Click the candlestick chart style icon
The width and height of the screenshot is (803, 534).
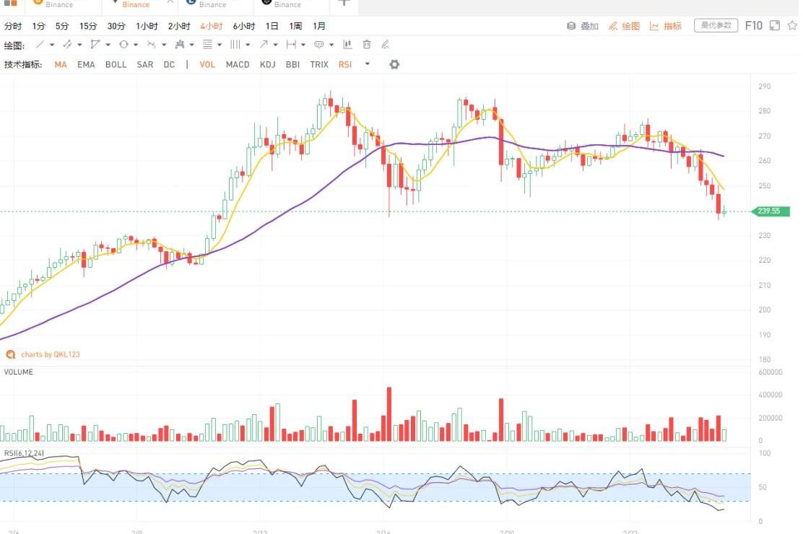coord(347,45)
